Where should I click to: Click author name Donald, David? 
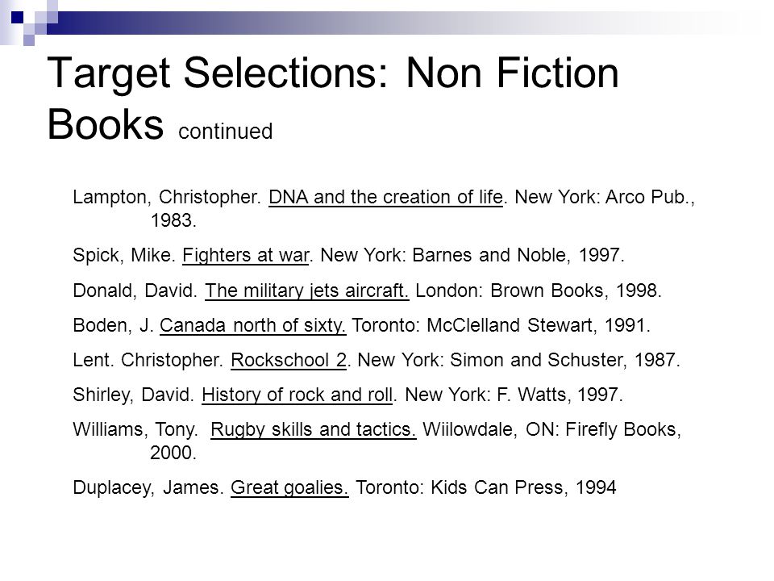135,290
